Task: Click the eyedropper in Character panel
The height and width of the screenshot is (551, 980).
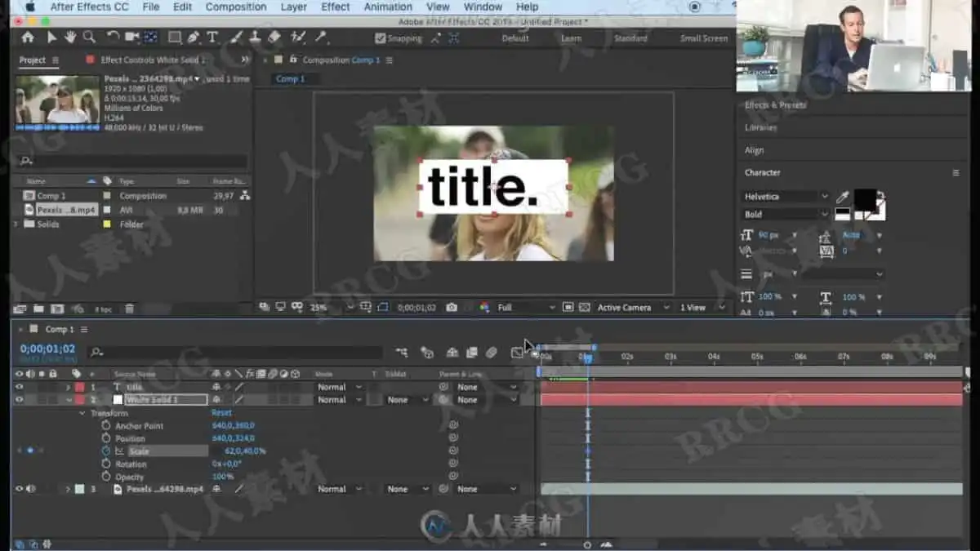Action: 842,198
